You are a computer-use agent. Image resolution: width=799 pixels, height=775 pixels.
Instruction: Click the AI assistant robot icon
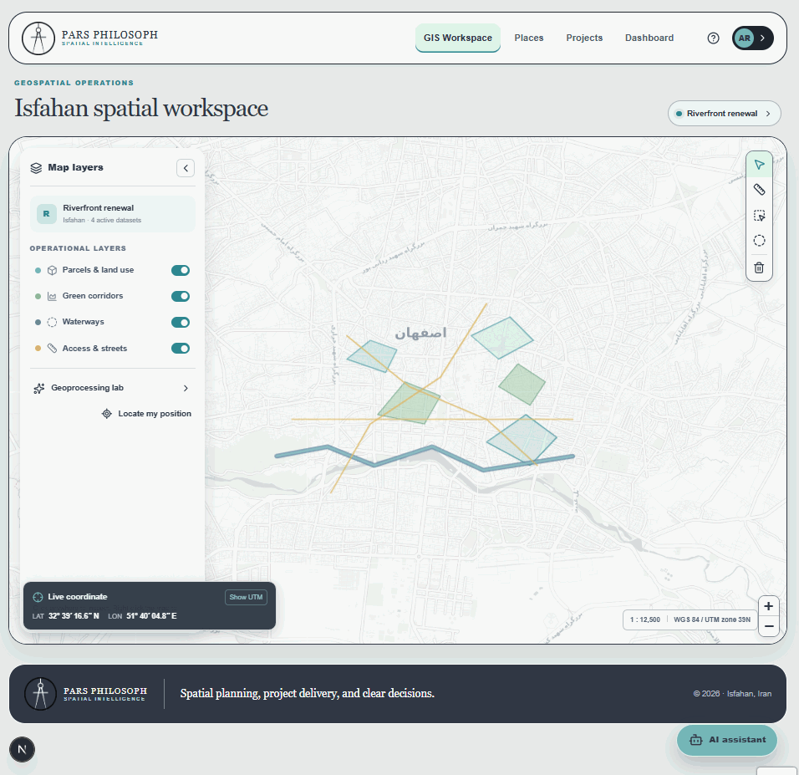696,740
